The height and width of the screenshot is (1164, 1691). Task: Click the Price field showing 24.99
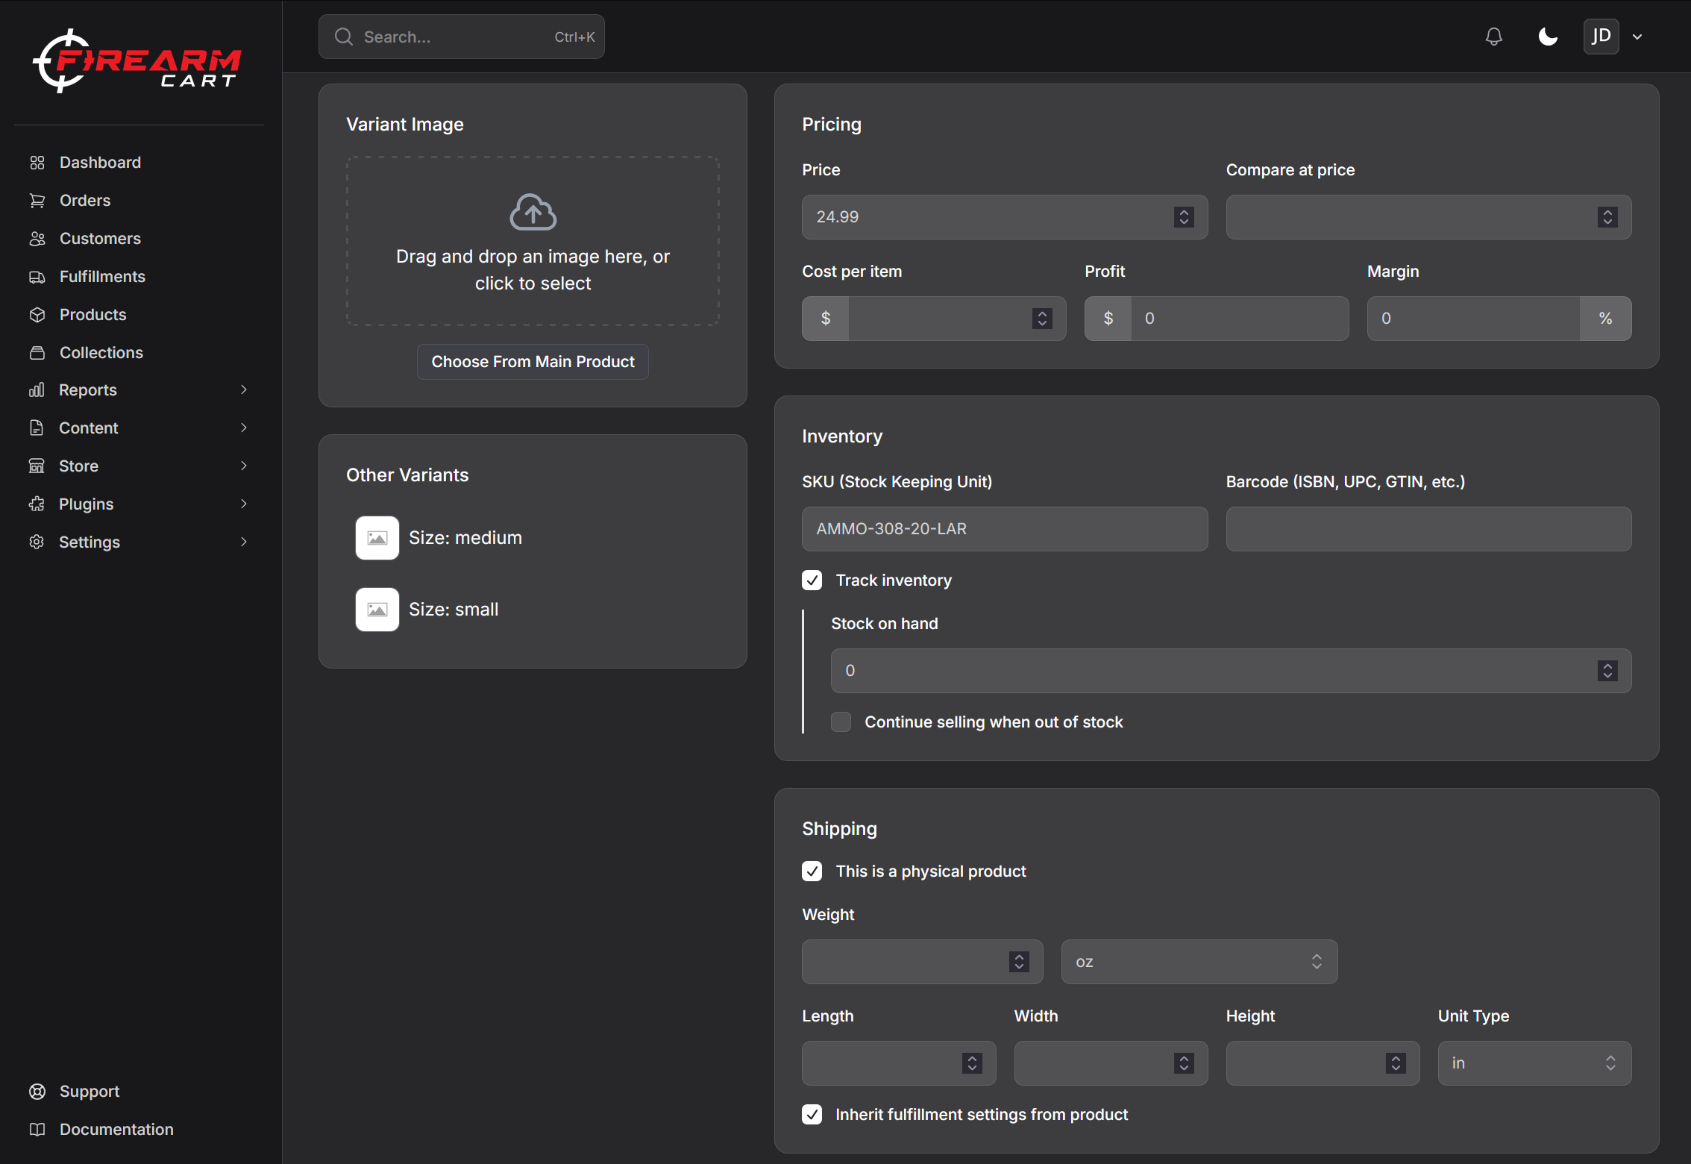coord(1005,217)
